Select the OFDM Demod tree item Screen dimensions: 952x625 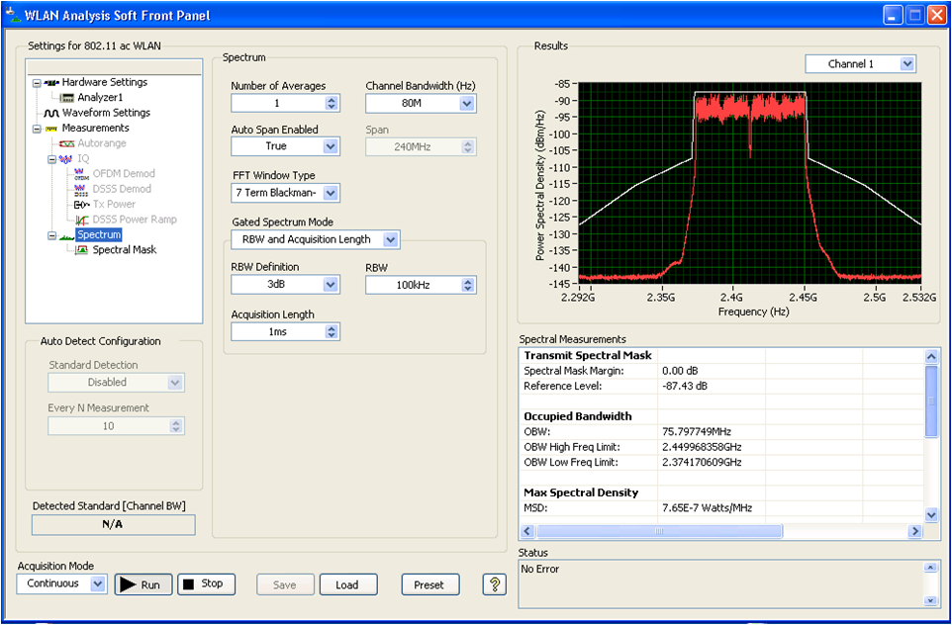[123, 174]
